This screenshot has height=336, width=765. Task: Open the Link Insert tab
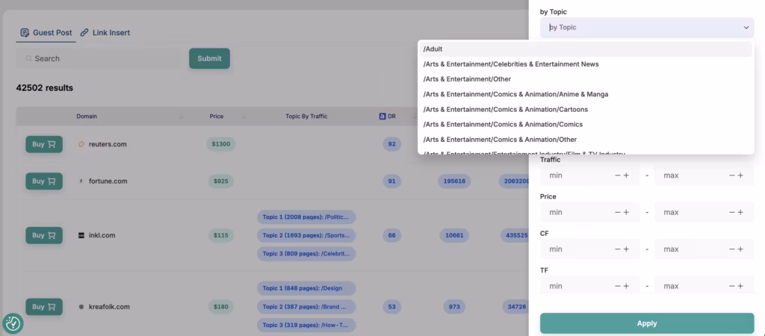tap(104, 33)
